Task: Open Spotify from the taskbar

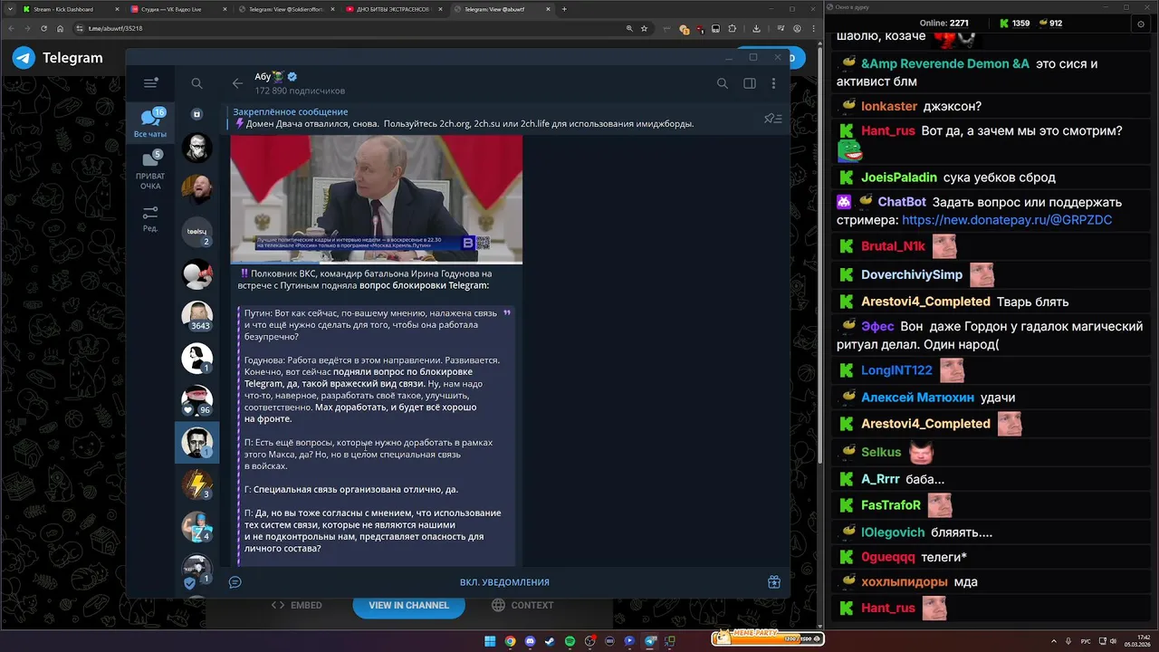Action: 570,641
